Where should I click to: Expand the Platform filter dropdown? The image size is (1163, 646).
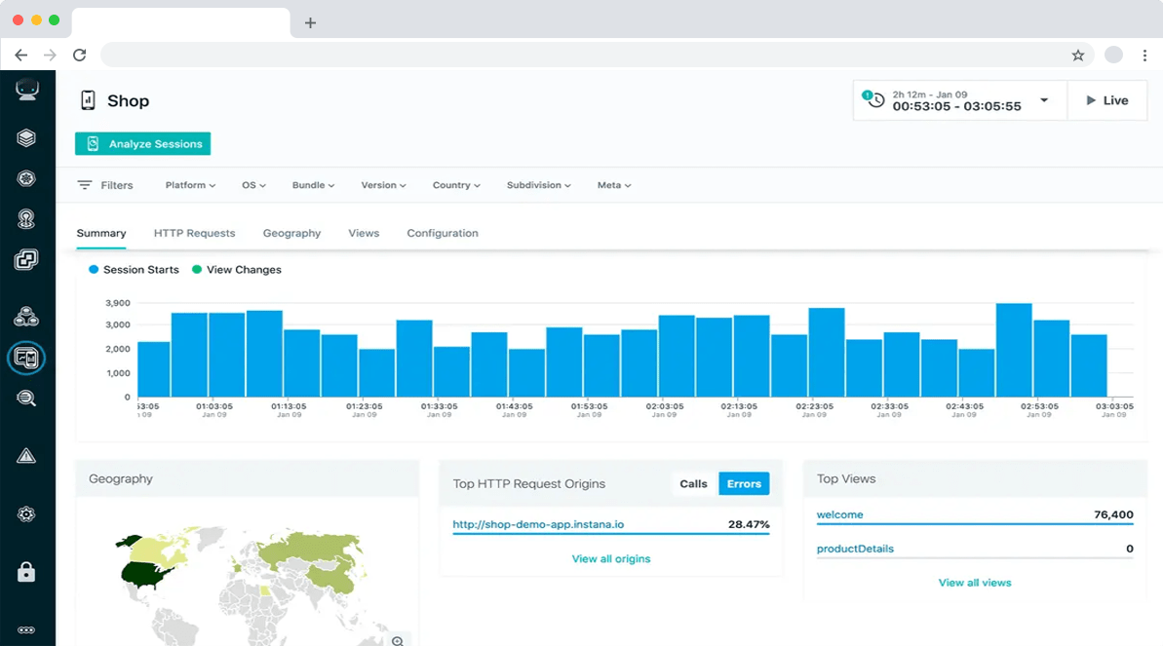point(190,185)
